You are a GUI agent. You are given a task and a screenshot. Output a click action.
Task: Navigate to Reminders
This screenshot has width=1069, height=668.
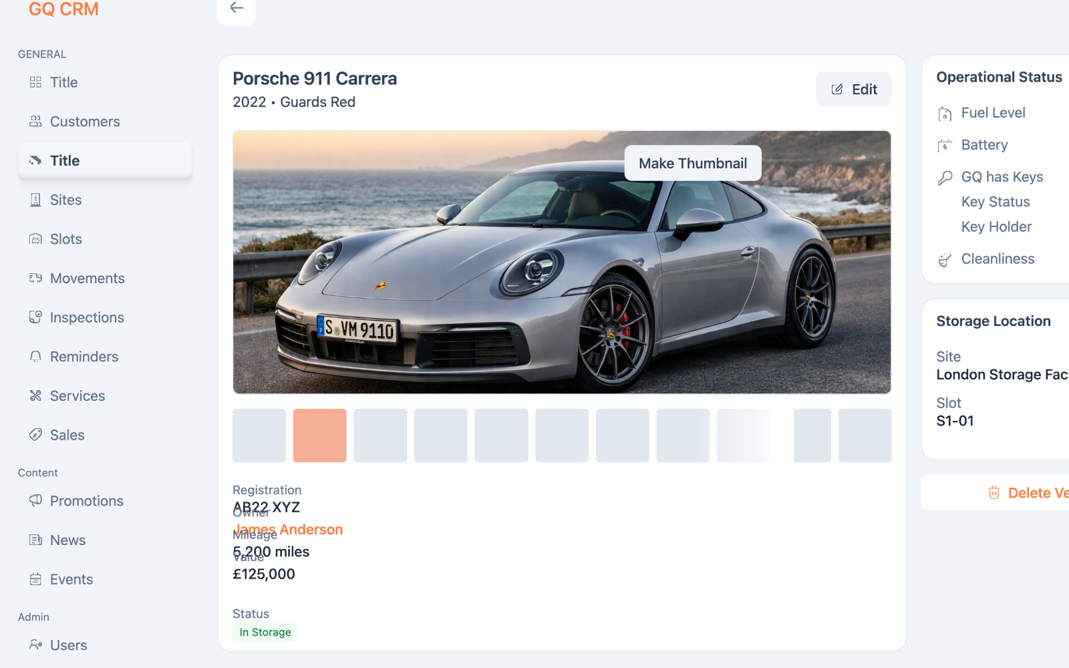click(x=105, y=357)
